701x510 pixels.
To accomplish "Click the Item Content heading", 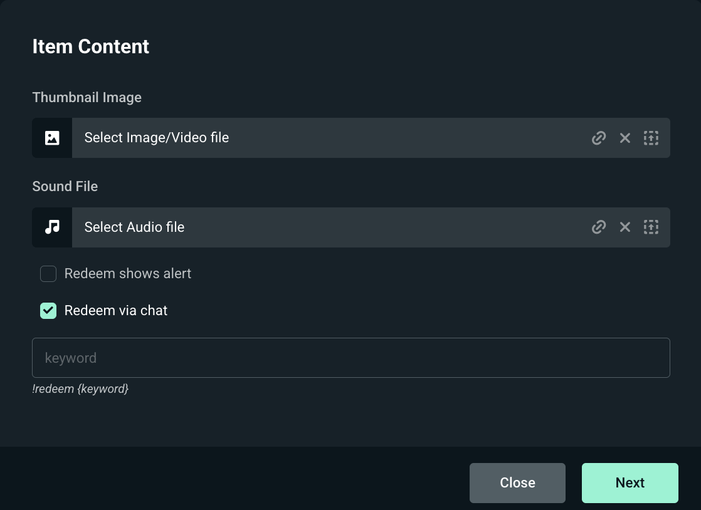I will [91, 46].
